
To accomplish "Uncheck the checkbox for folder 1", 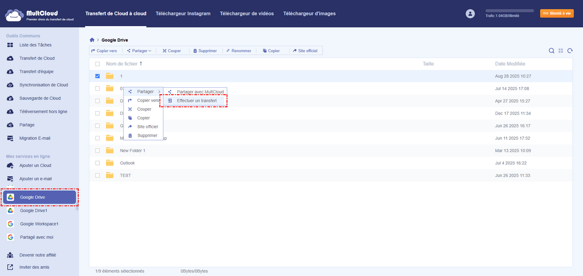I will (98, 76).
